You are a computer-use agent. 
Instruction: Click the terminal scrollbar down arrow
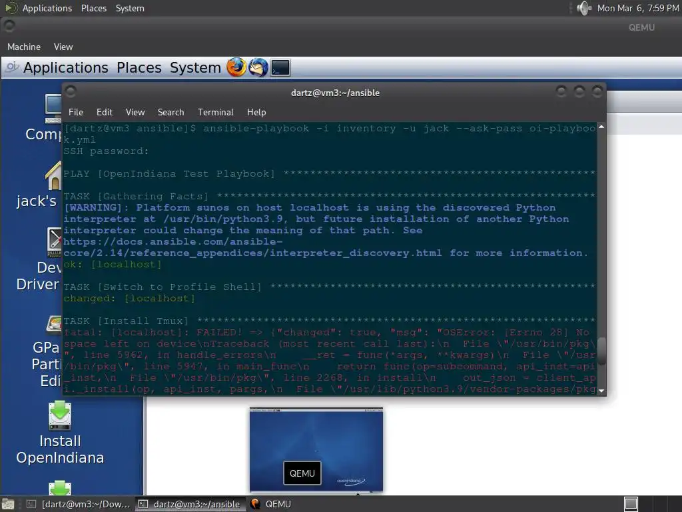click(601, 391)
